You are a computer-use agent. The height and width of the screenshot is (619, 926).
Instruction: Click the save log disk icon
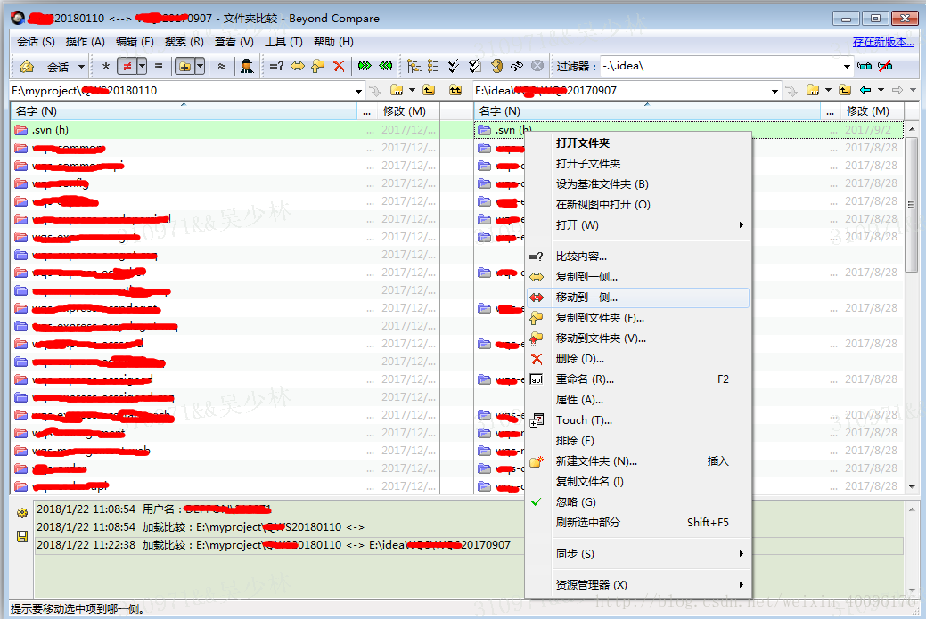(22, 536)
